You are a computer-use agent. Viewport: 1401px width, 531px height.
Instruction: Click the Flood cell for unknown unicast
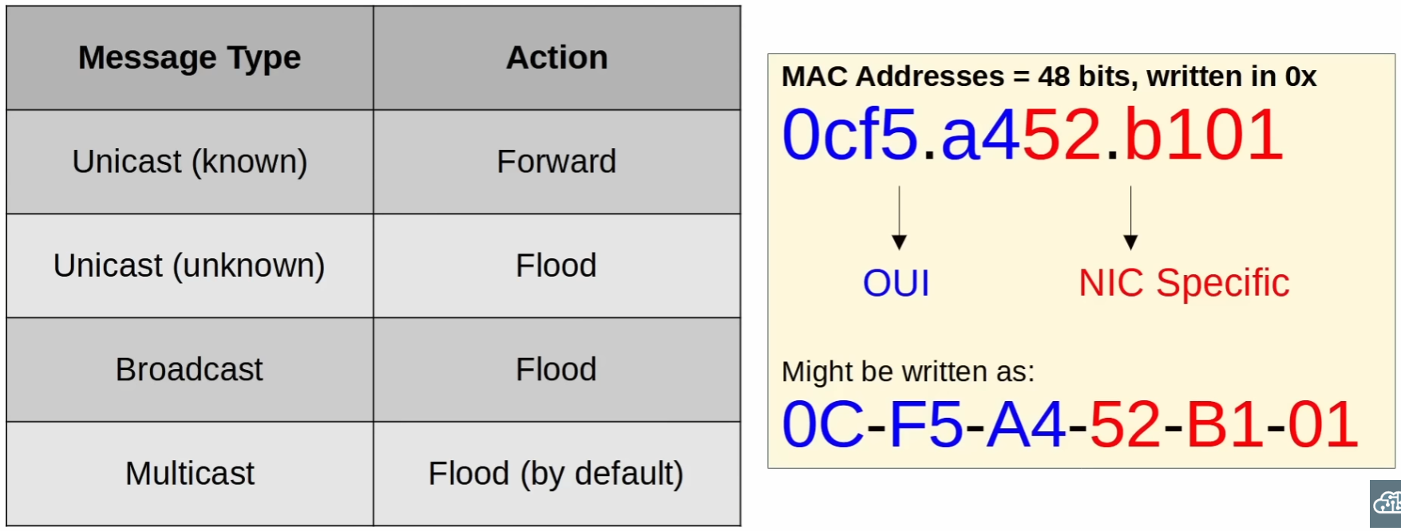557,265
